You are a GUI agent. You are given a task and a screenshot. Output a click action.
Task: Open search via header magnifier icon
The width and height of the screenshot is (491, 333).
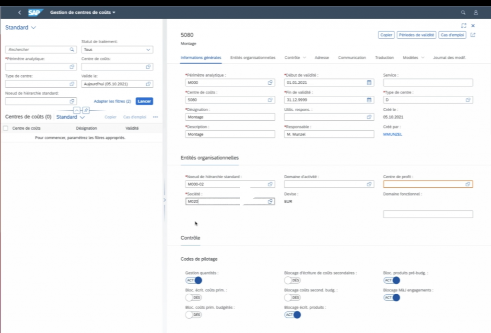(463, 12)
